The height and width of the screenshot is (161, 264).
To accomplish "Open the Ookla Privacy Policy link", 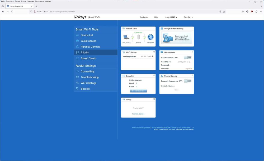I will click(184, 128).
